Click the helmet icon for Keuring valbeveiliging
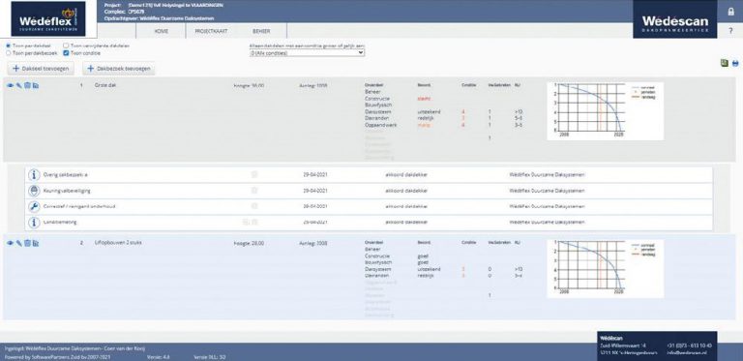The height and width of the screenshot is (361, 743). [34, 191]
